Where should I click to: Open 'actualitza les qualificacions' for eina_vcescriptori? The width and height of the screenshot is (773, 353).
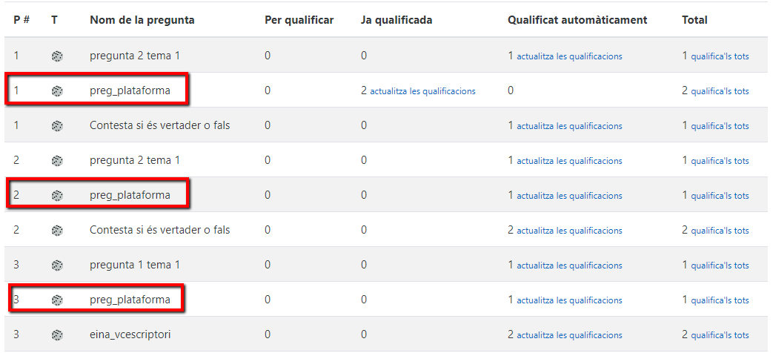click(569, 335)
